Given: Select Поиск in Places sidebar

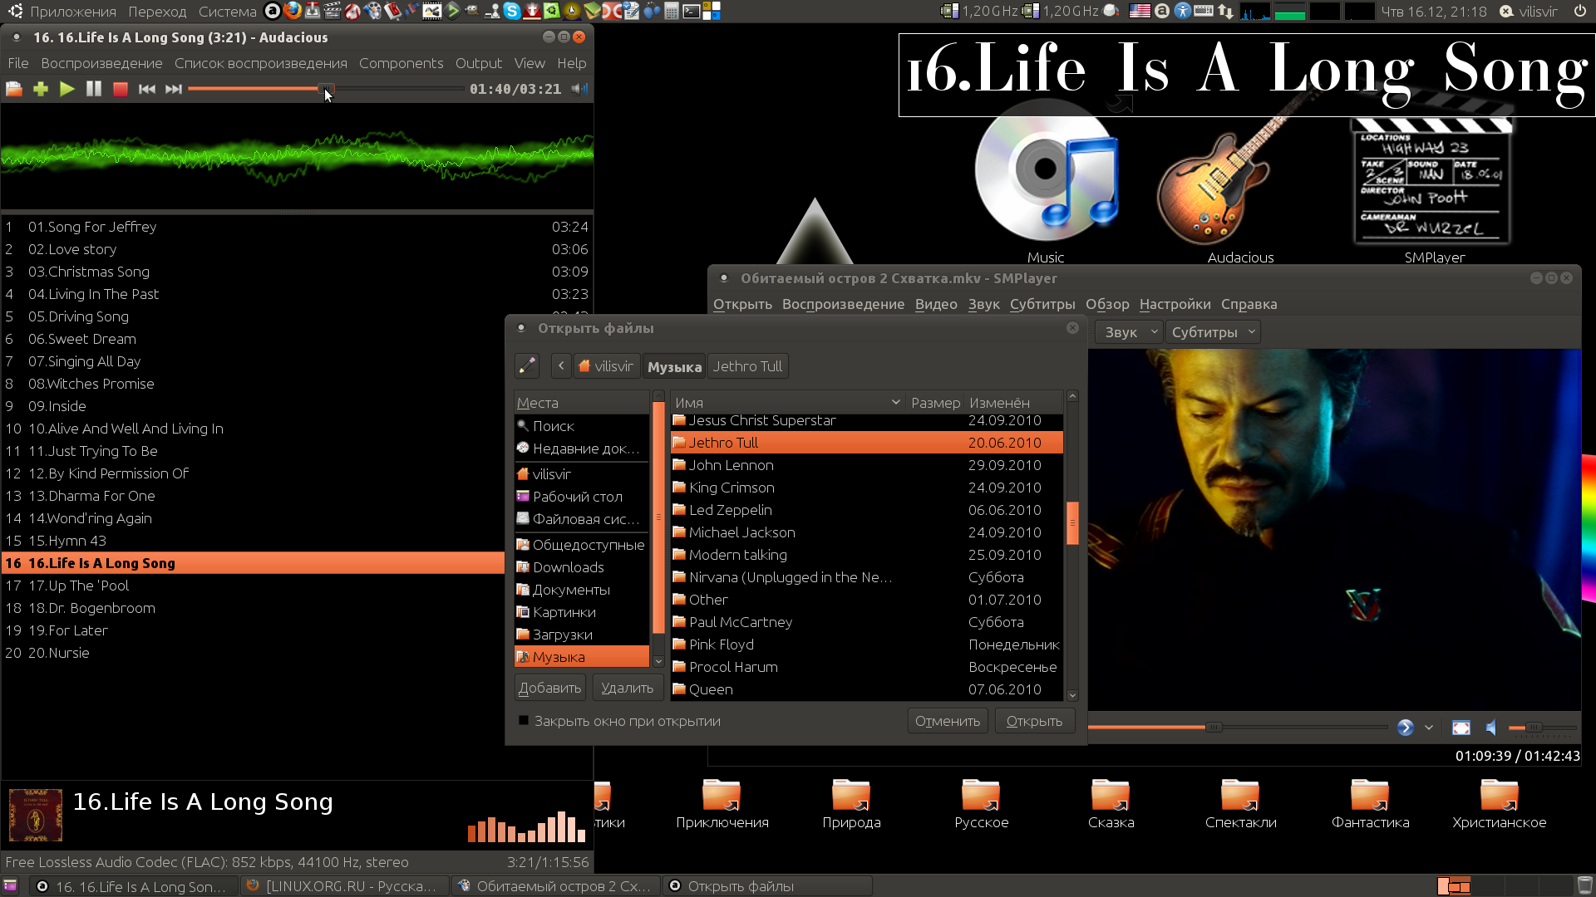Looking at the screenshot, I should 582,426.
